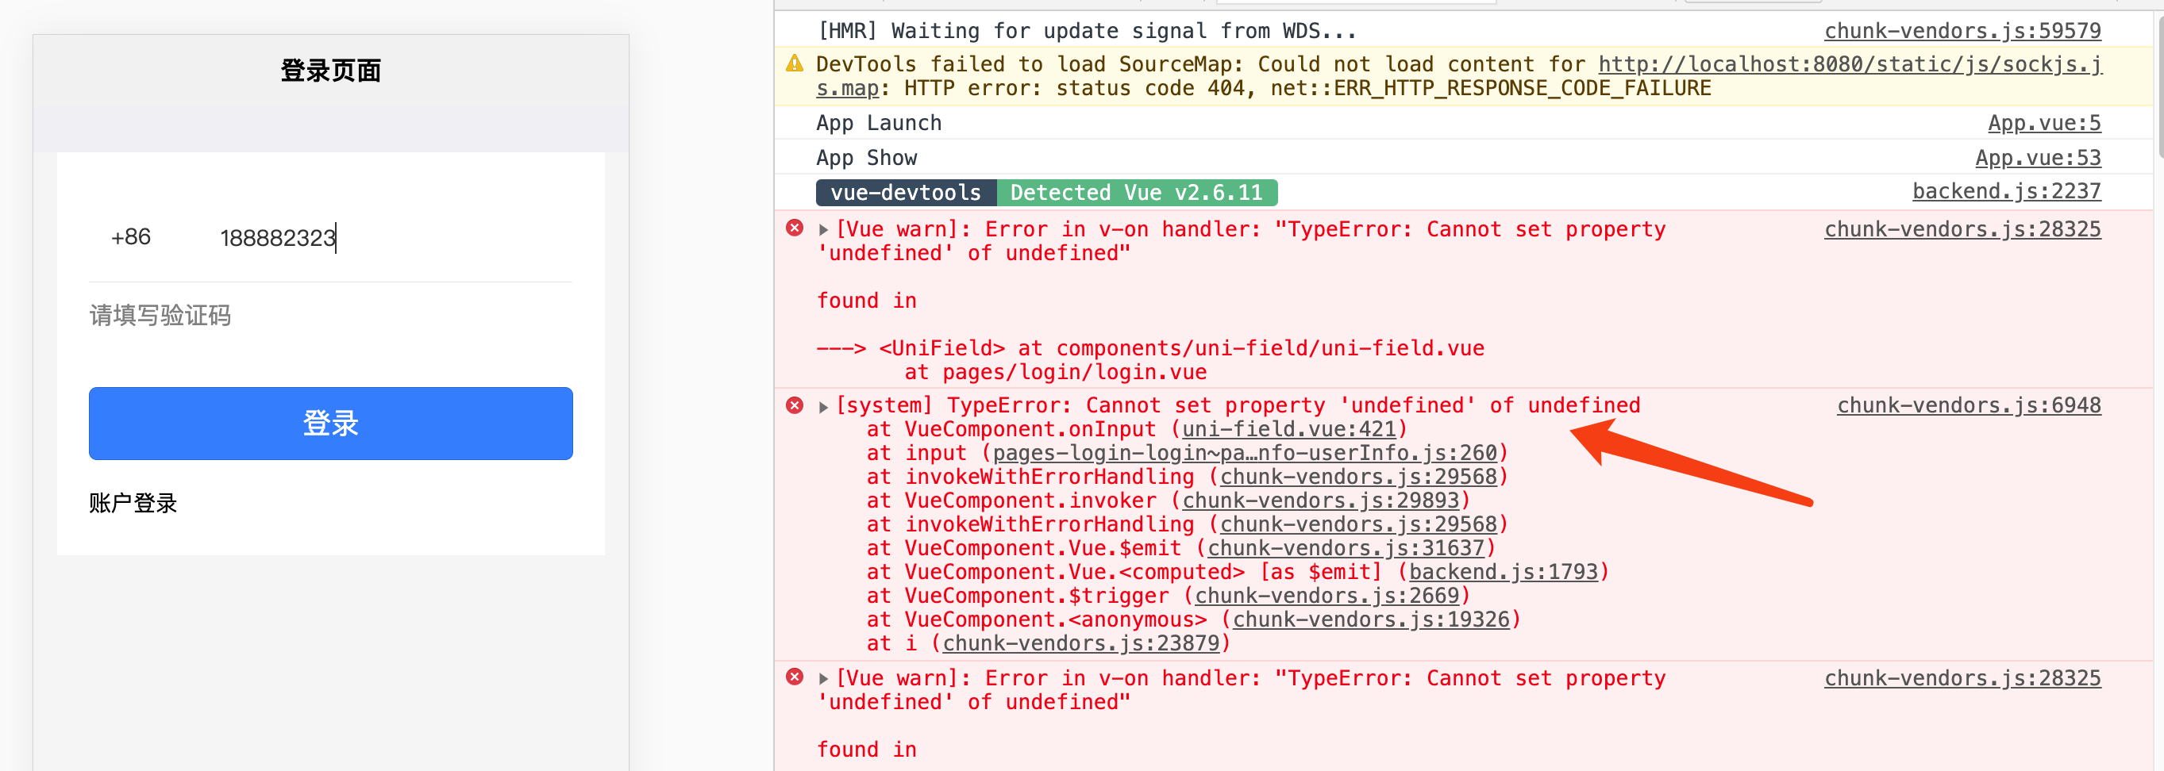Open App.vue:5 source link

tap(2044, 122)
